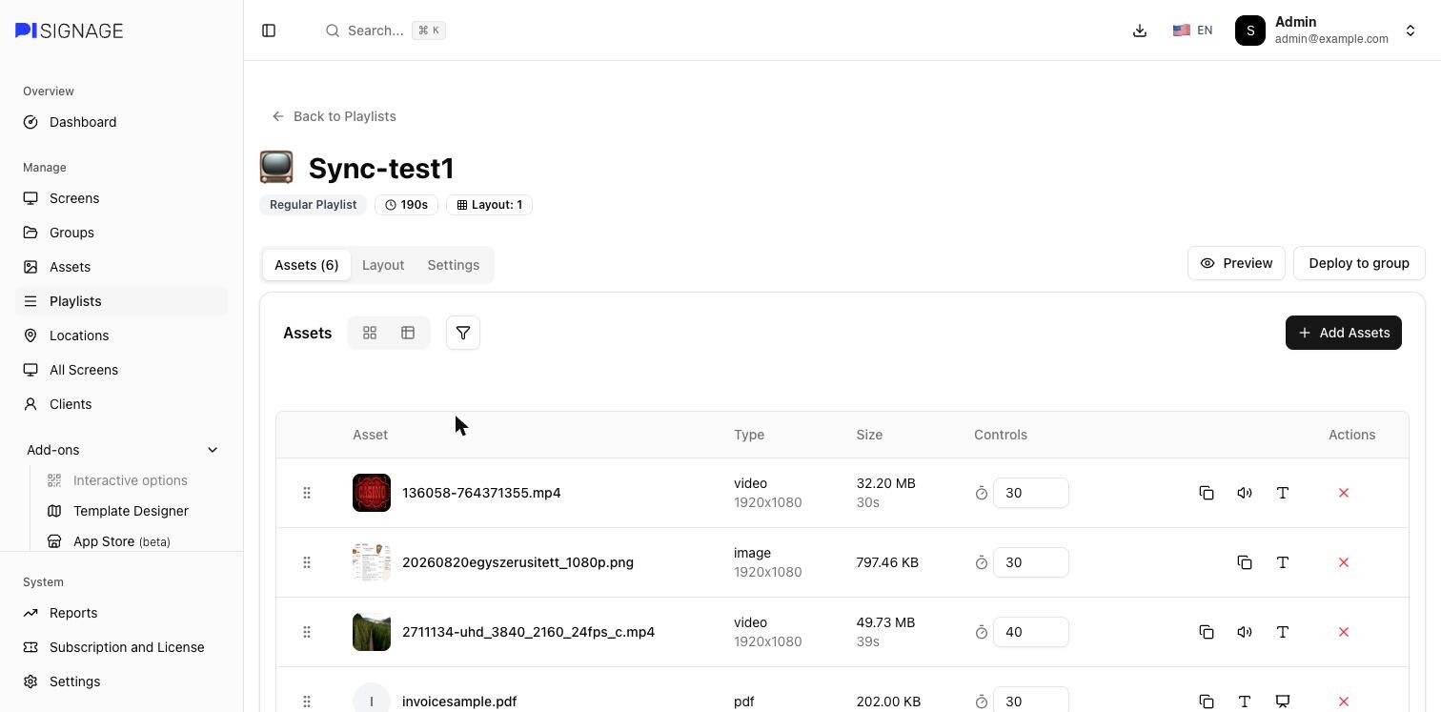
Task: Open text options for 136058-764371355.mp4
Action: click(1283, 493)
